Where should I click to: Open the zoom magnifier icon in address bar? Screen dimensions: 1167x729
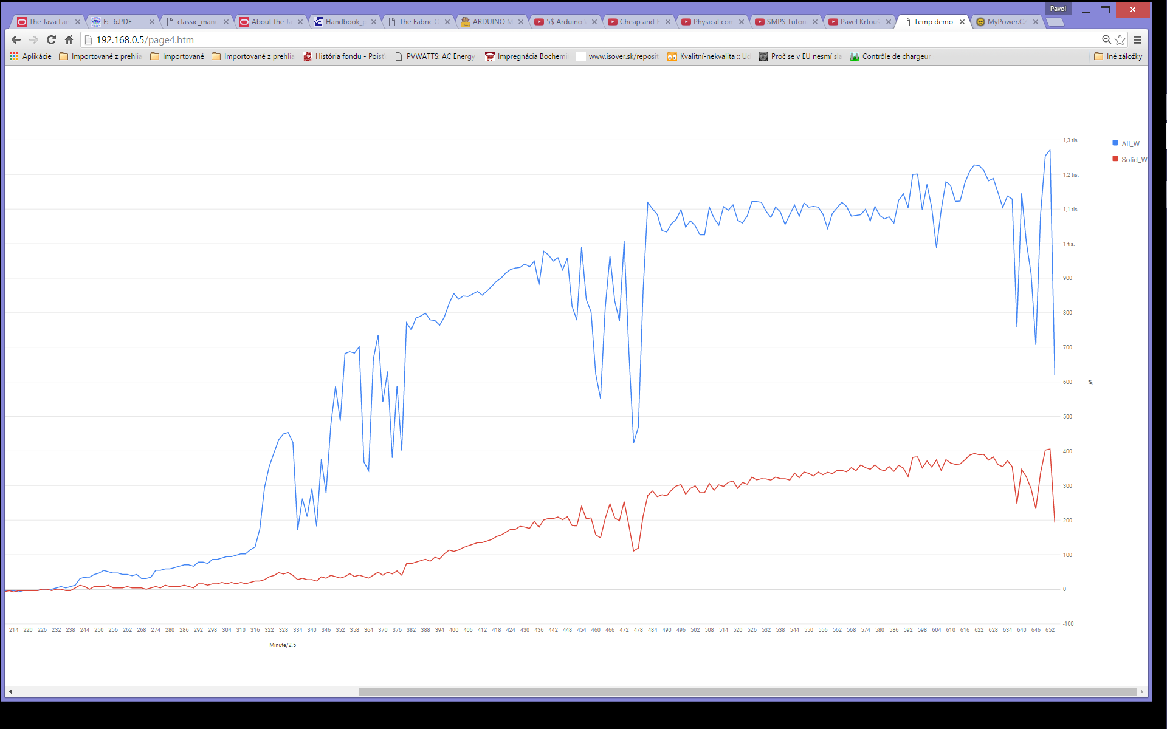tap(1107, 39)
